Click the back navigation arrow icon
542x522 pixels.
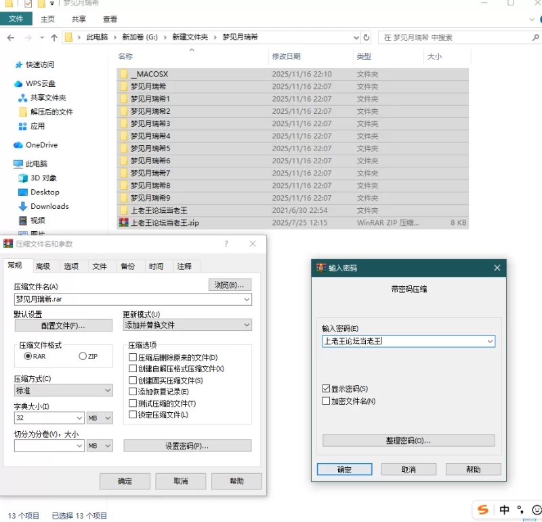(x=11, y=37)
